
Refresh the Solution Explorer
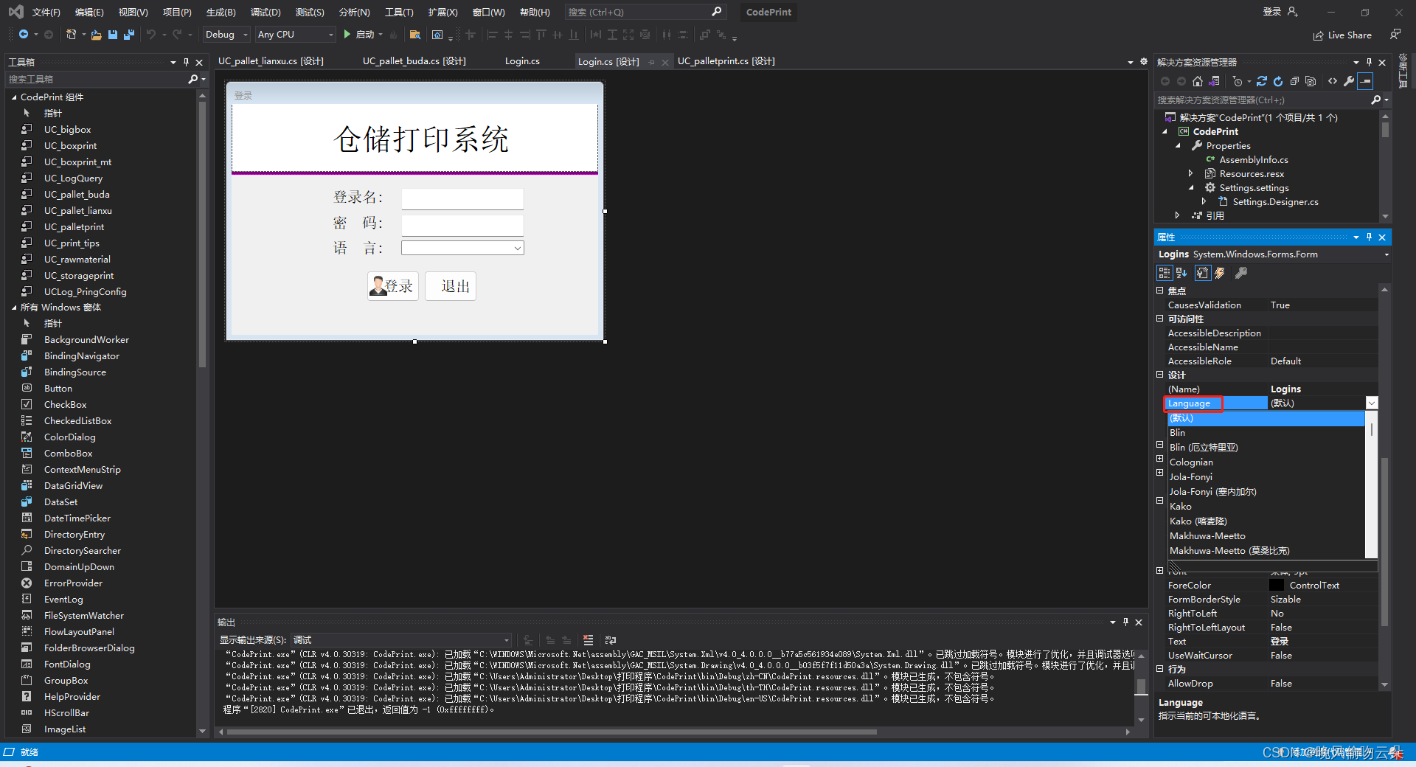tap(1278, 81)
